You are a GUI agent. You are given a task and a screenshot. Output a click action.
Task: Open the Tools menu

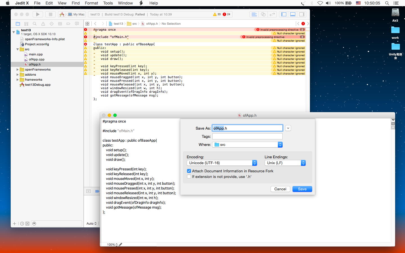[x=108, y=3]
